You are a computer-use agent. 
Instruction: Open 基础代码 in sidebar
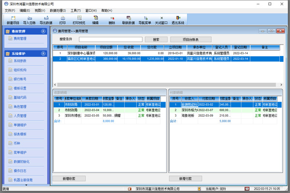[x=20, y=97]
